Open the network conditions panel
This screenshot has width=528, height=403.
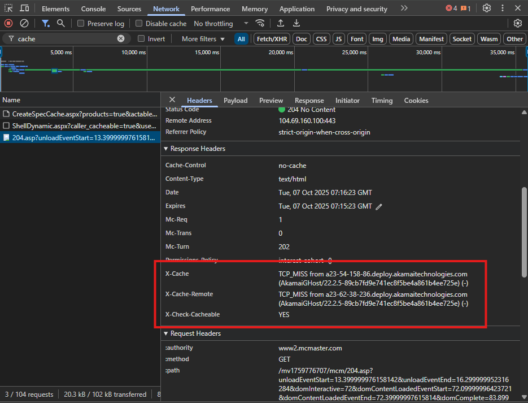click(260, 23)
